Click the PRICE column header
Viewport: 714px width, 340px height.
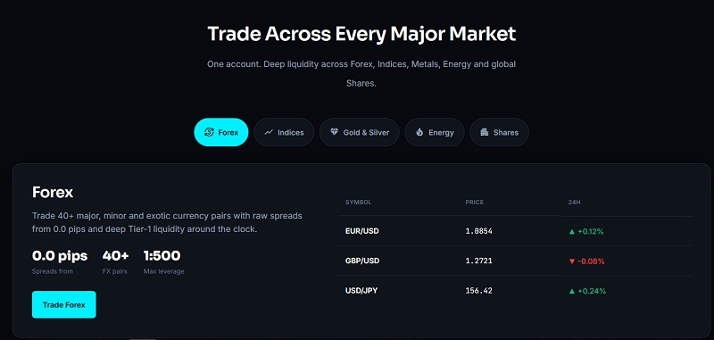475,202
